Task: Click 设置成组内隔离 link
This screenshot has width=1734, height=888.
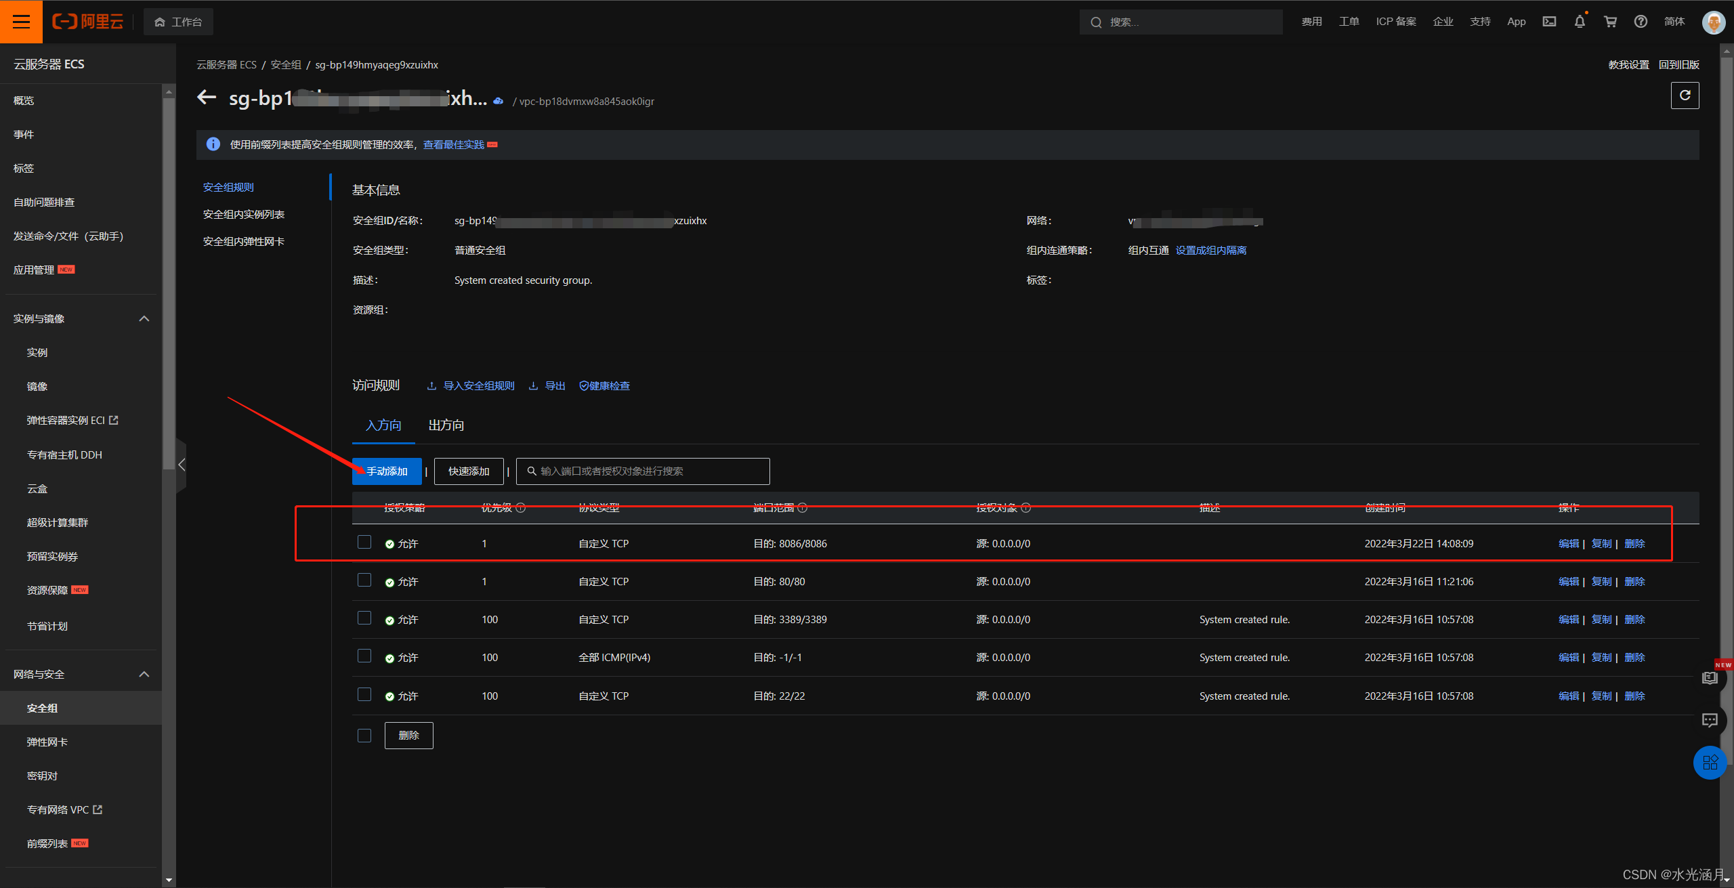Action: click(1211, 251)
